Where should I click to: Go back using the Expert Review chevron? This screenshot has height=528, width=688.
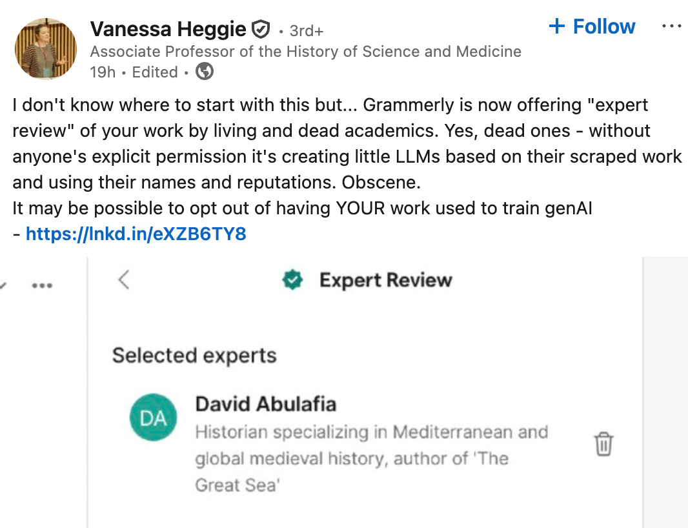coord(125,280)
